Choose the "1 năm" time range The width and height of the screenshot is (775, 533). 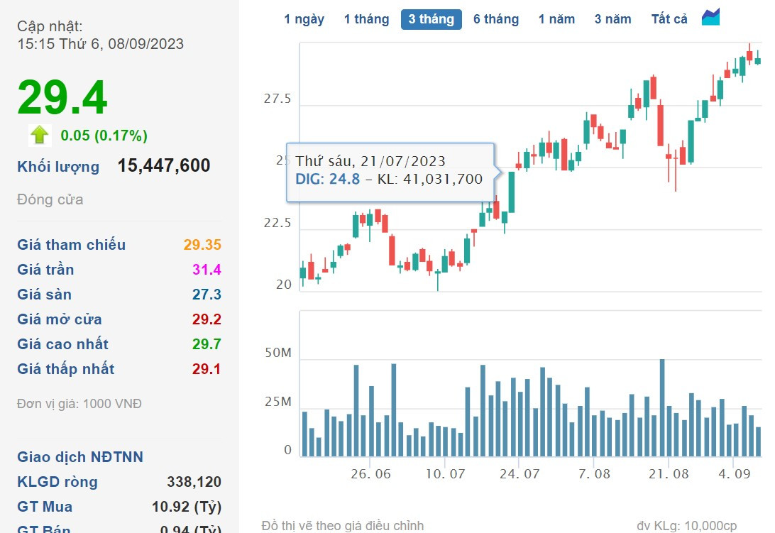click(556, 19)
